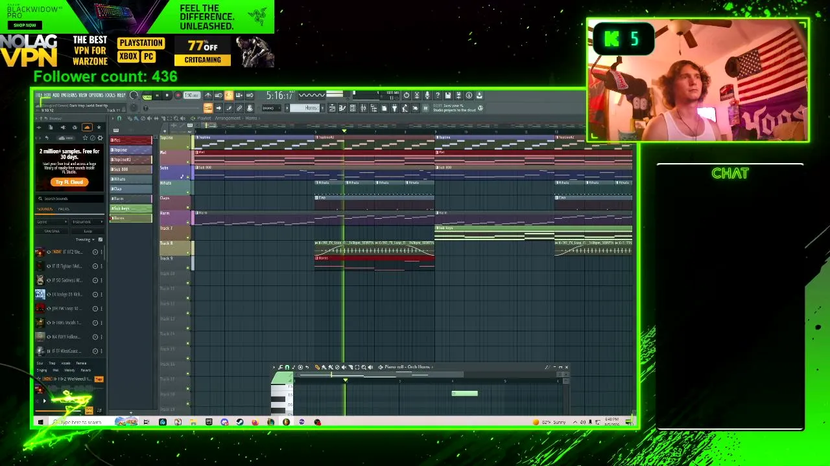Toggle the mute switch on Track 7
Image resolution: width=830 pixels, height=466 pixels.
tap(189, 236)
